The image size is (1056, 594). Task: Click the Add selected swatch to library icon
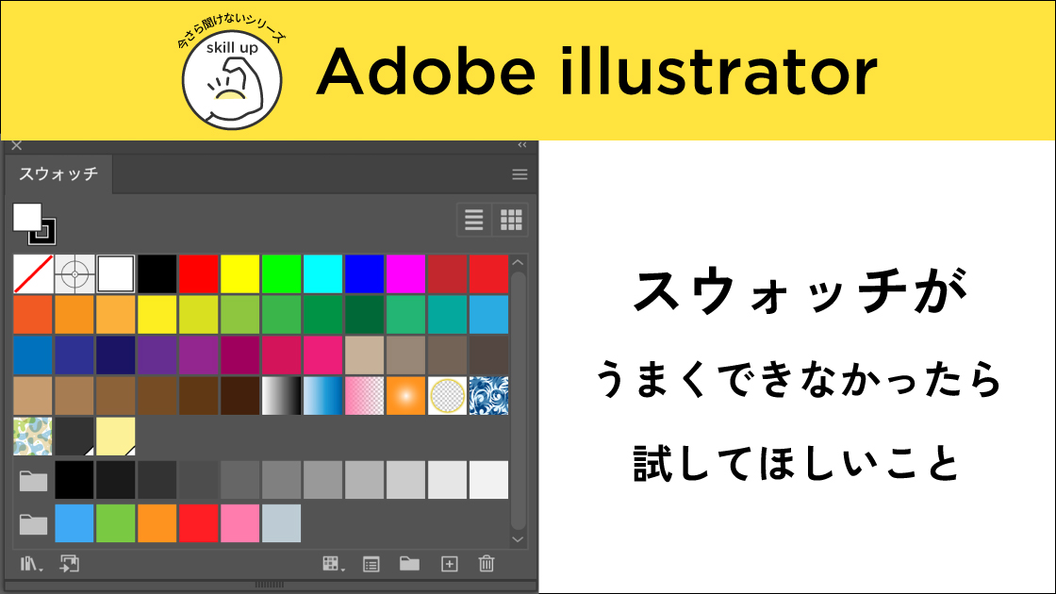pos(70,564)
